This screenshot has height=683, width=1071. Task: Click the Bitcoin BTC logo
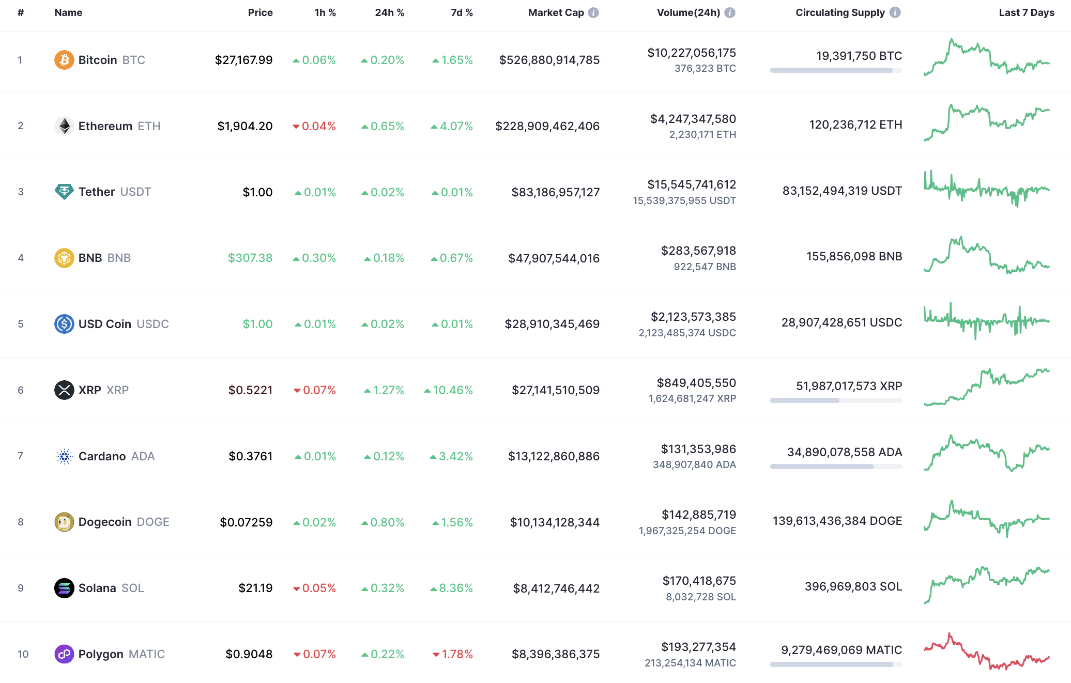click(64, 59)
